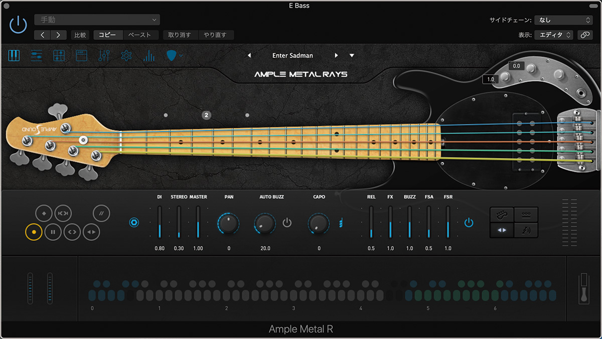Click the first small wheel strip
Viewport: 602px width, 339px height.
(x=30, y=288)
